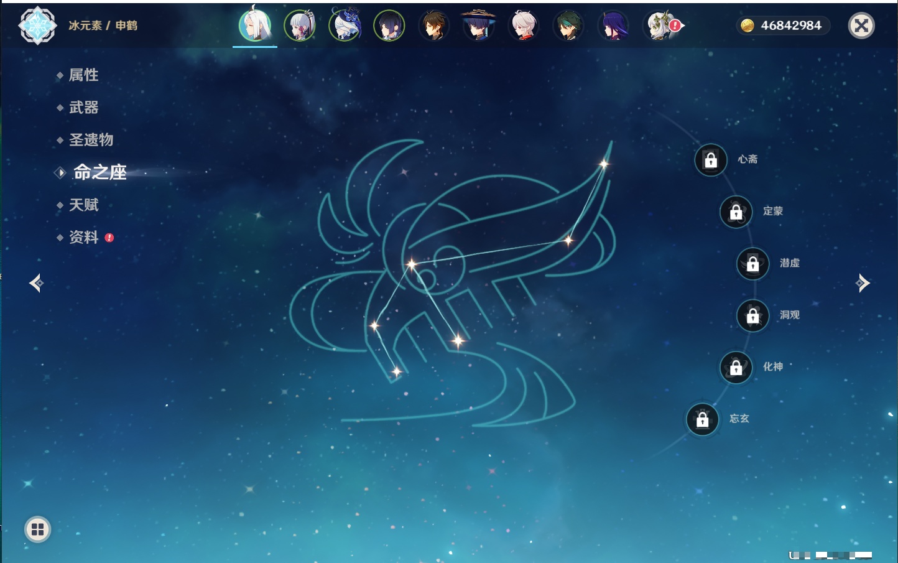The image size is (898, 563).
Task: Choose the portrait with the blue flower hat
Action: 345,26
